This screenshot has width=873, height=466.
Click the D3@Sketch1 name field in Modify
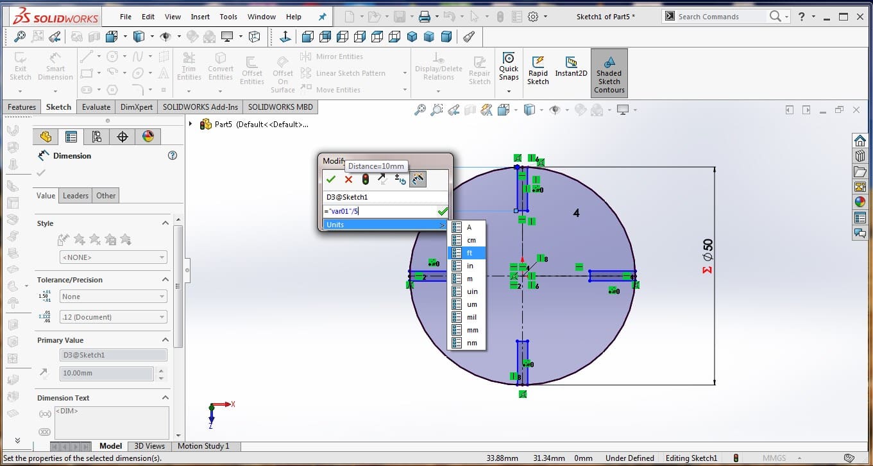coord(385,197)
